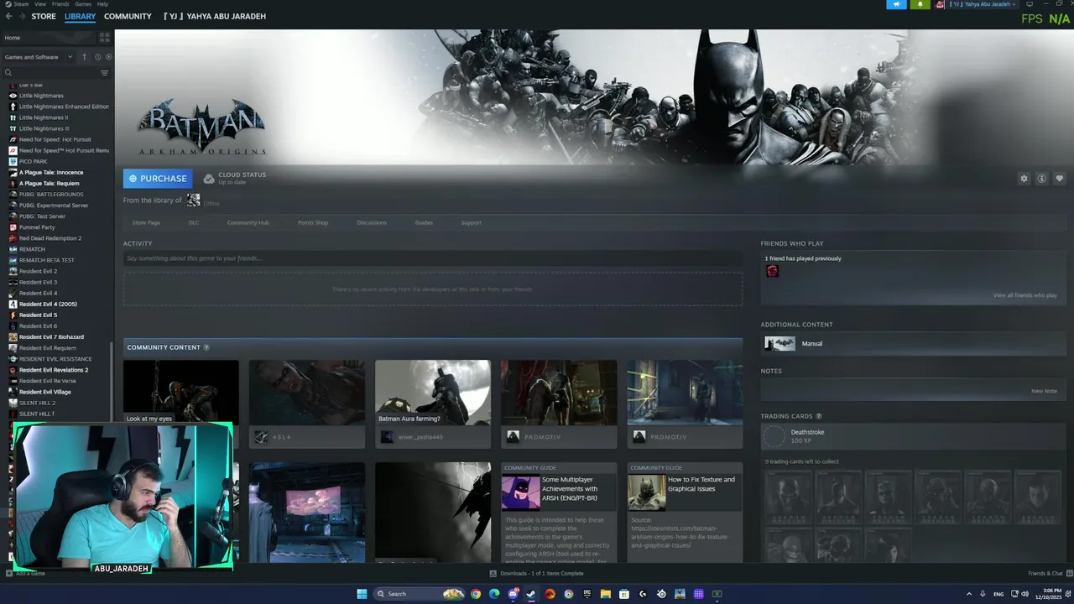This screenshot has width=1074, height=604.
Task: Select SILENT HILL 2 in library
Action: tap(37, 403)
